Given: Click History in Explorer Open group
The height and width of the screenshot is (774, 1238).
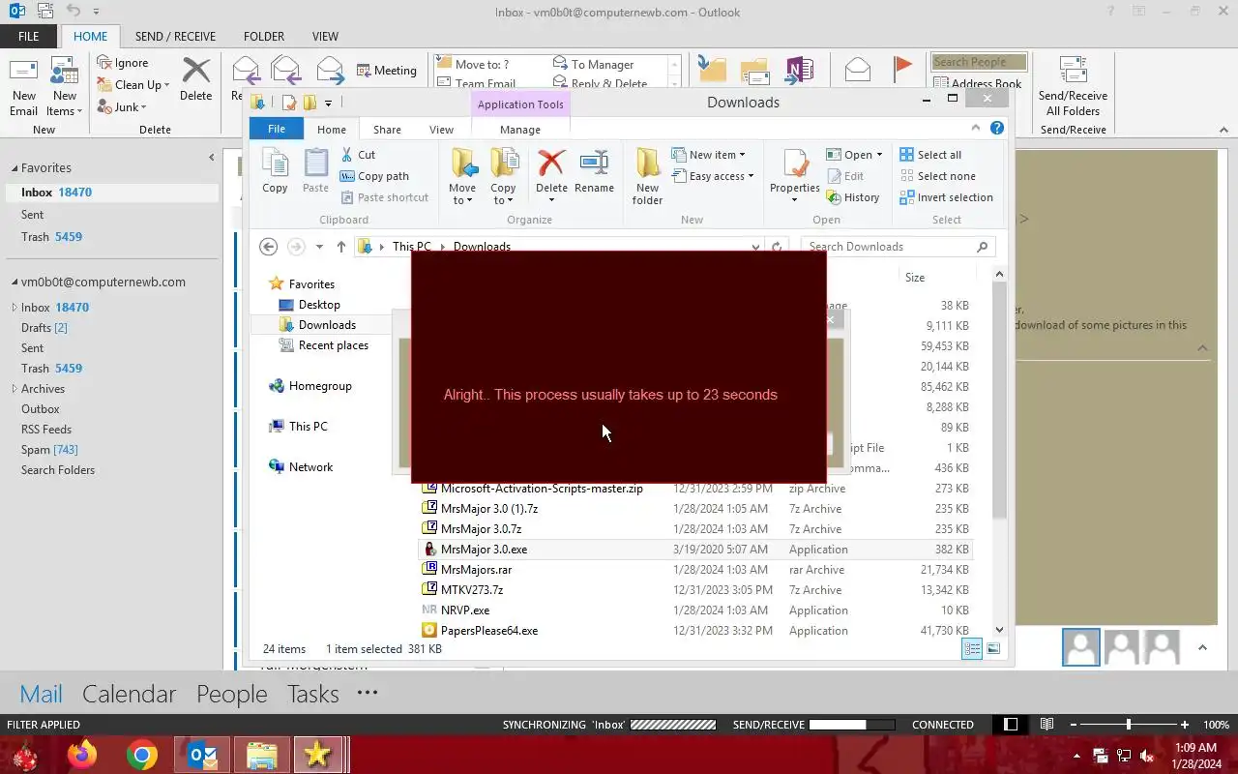Looking at the screenshot, I should (x=852, y=197).
